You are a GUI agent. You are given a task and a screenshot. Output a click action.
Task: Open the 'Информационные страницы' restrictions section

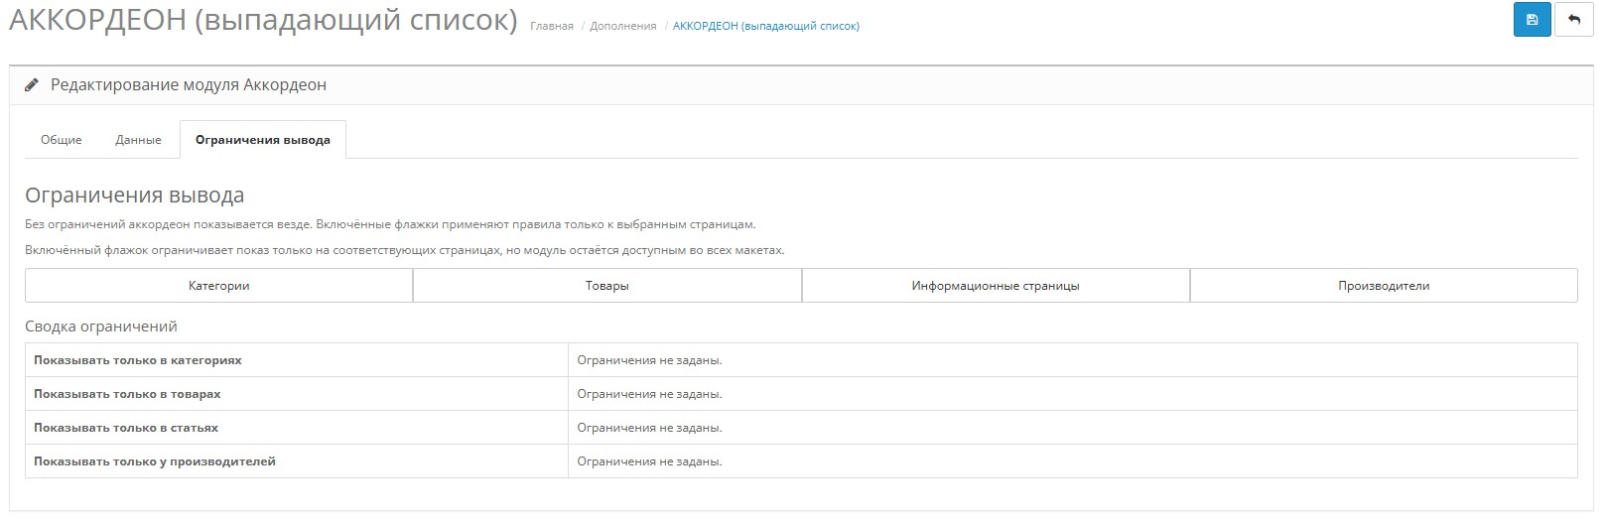click(x=995, y=286)
